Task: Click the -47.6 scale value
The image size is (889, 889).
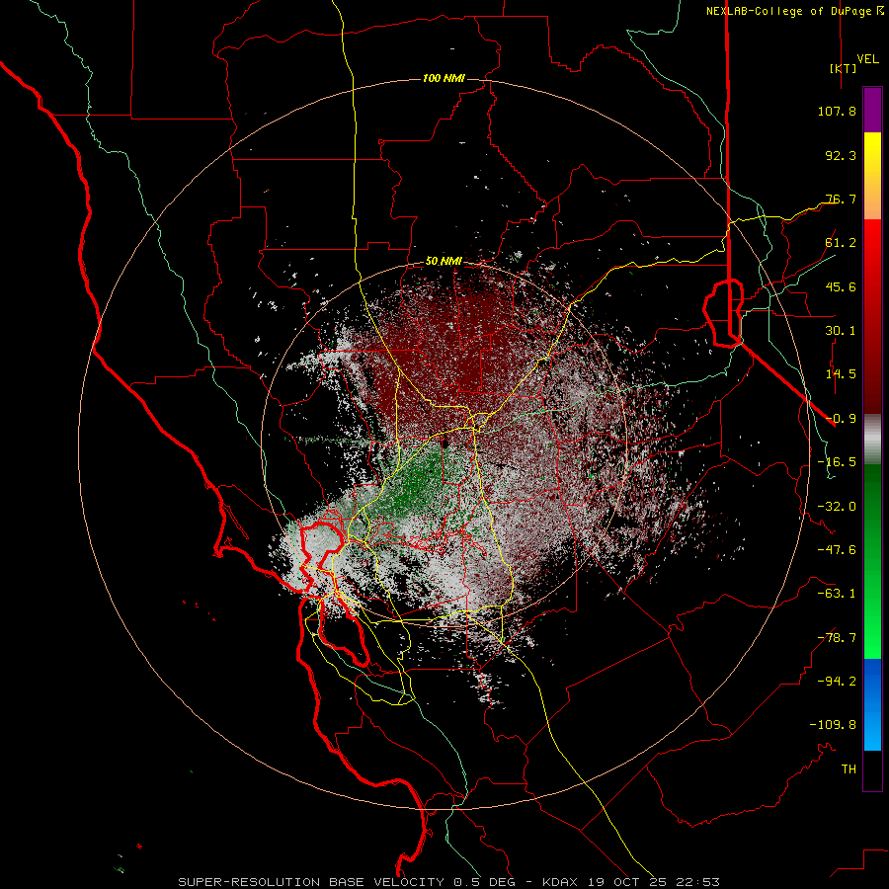Action: (x=837, y=550)
